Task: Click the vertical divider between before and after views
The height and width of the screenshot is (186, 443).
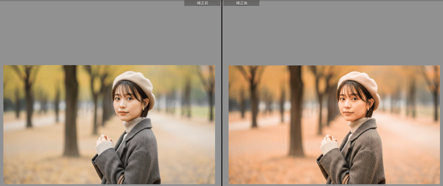Action: [x=221, y=92]
